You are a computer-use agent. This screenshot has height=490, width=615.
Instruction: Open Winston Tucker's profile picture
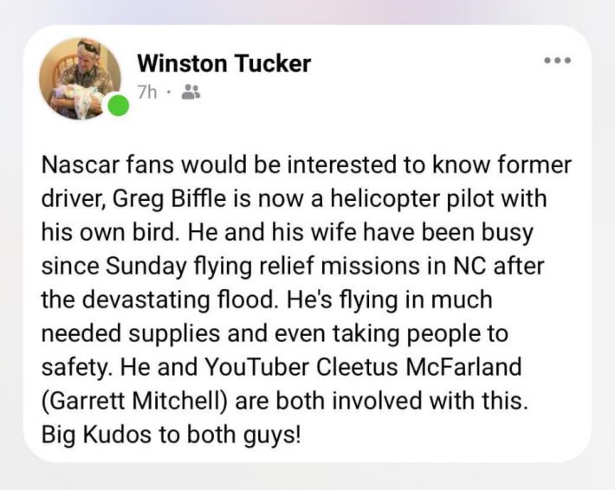(80, 79)
